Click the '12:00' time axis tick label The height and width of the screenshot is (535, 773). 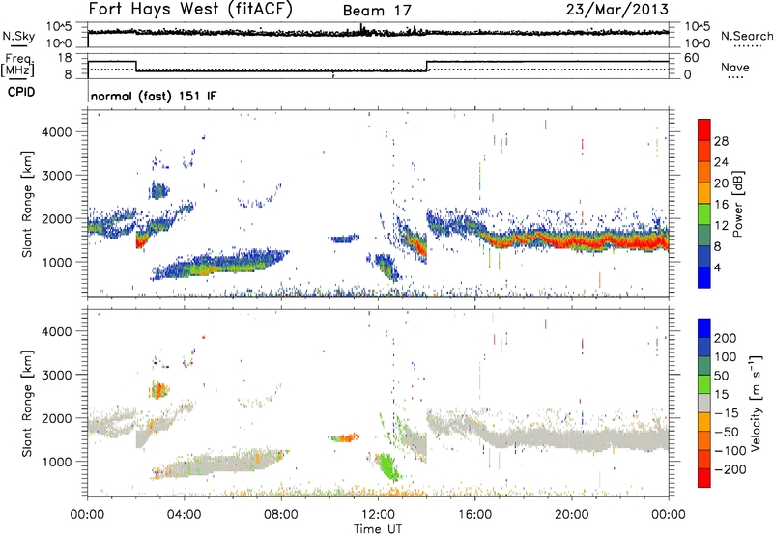[x=378, y=515]
